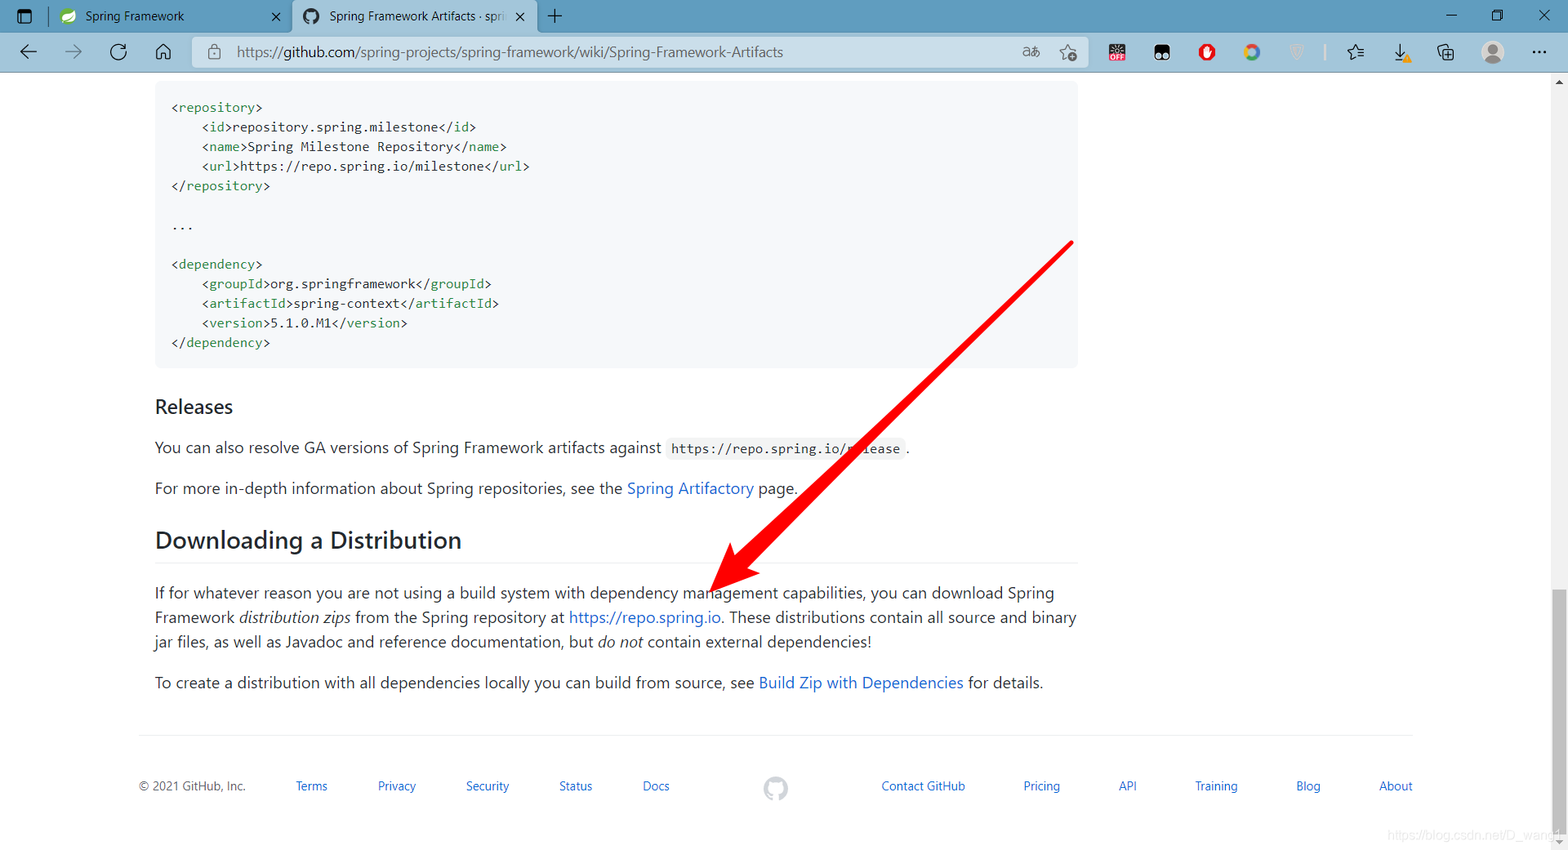This screenshot has width=1568, height=850.
Task: Open the Tampermonkey-style black extension icon
Action: pos(1162,52)
